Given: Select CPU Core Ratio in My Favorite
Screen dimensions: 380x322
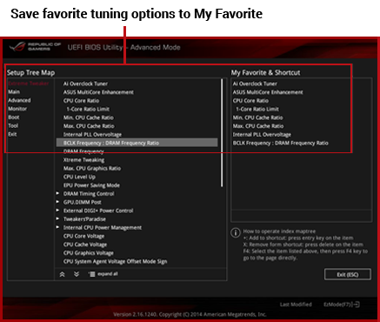Looking at the screenshot, I should (250, 101).
